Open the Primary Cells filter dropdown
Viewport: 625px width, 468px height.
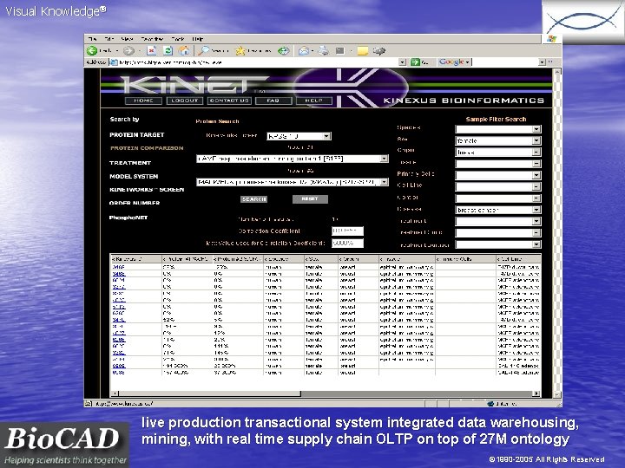pos(498,175)
